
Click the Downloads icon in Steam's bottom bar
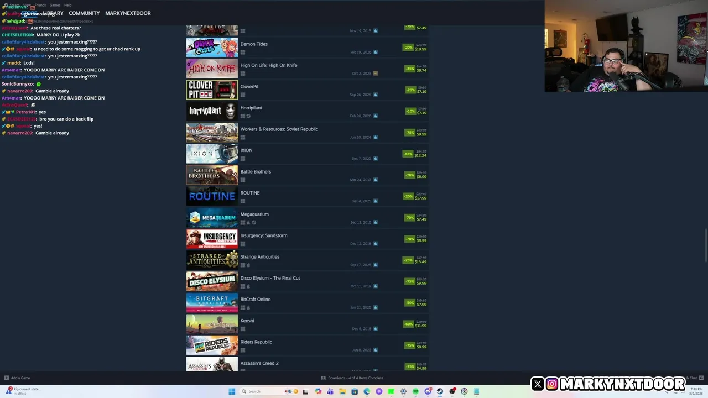323,378
